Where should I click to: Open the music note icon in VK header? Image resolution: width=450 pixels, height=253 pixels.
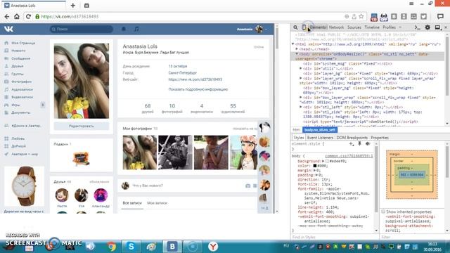click(x=136, y=29)
